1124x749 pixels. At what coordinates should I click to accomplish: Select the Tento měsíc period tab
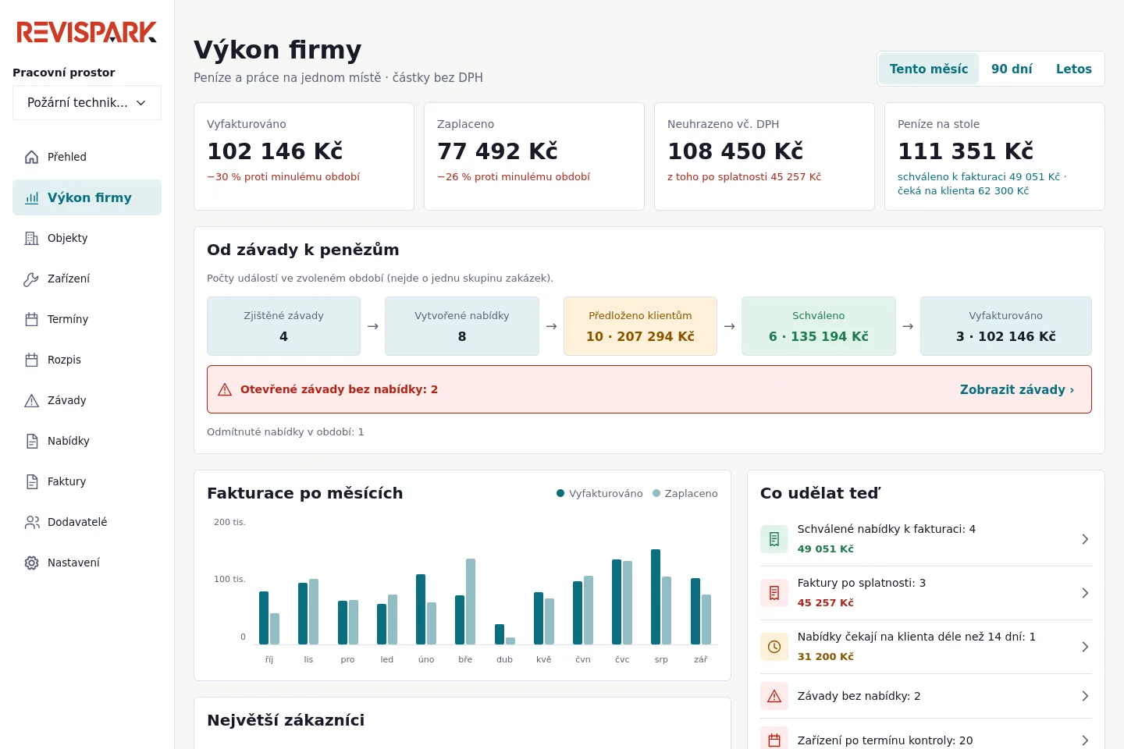tap(929, 69)
